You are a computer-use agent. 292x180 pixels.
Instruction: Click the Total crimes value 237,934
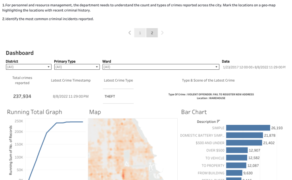[22, 96]
